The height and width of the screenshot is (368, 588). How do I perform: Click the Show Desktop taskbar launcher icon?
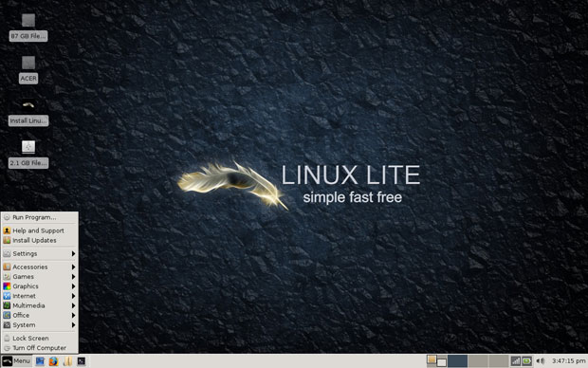[40, 360]
